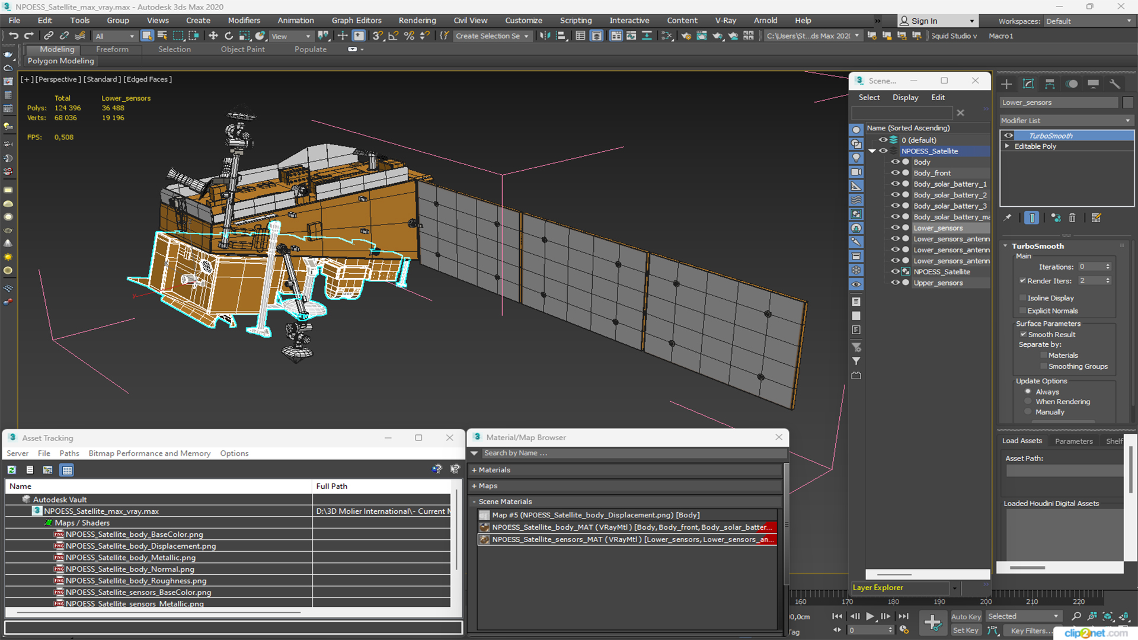
Task: Open the Rendering menu
Action: click(x=417, y=21)
